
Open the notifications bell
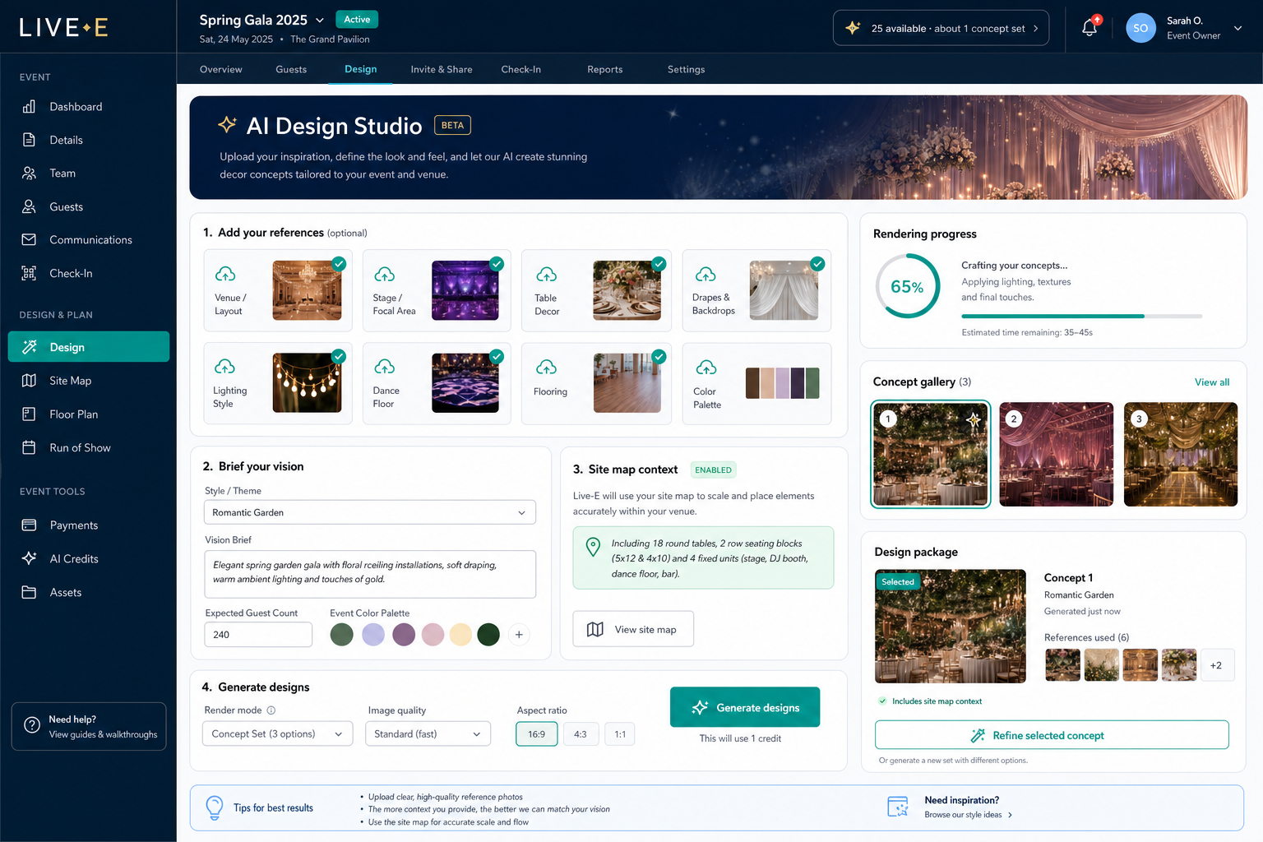[1090, 27]
